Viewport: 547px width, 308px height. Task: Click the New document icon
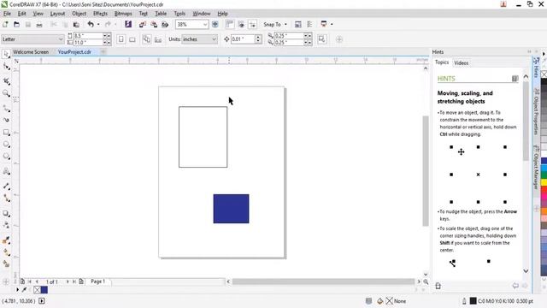[5, 25]
